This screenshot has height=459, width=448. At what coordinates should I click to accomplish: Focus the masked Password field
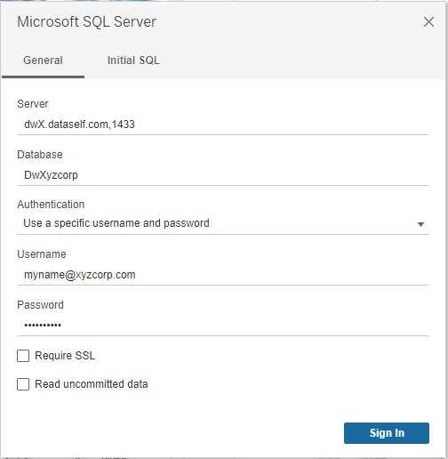coord(223,326)
